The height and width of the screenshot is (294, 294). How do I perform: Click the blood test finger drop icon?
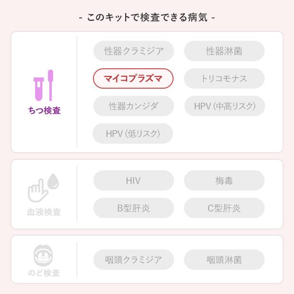click(x=44, y=188)
